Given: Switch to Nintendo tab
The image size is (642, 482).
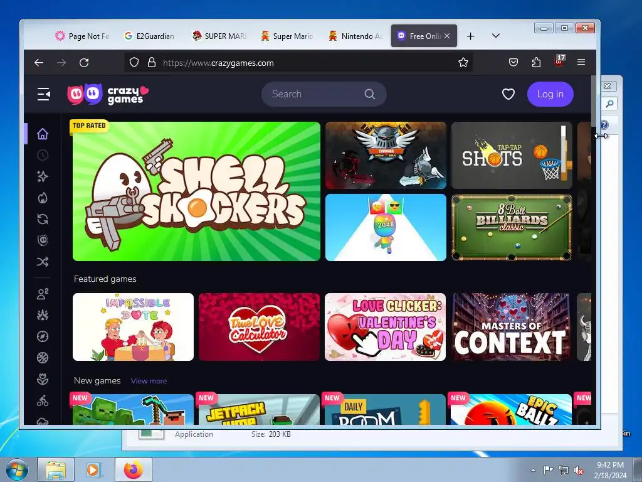Looking at the screenshot, I should pyautogui.click(x=356, y=36).
